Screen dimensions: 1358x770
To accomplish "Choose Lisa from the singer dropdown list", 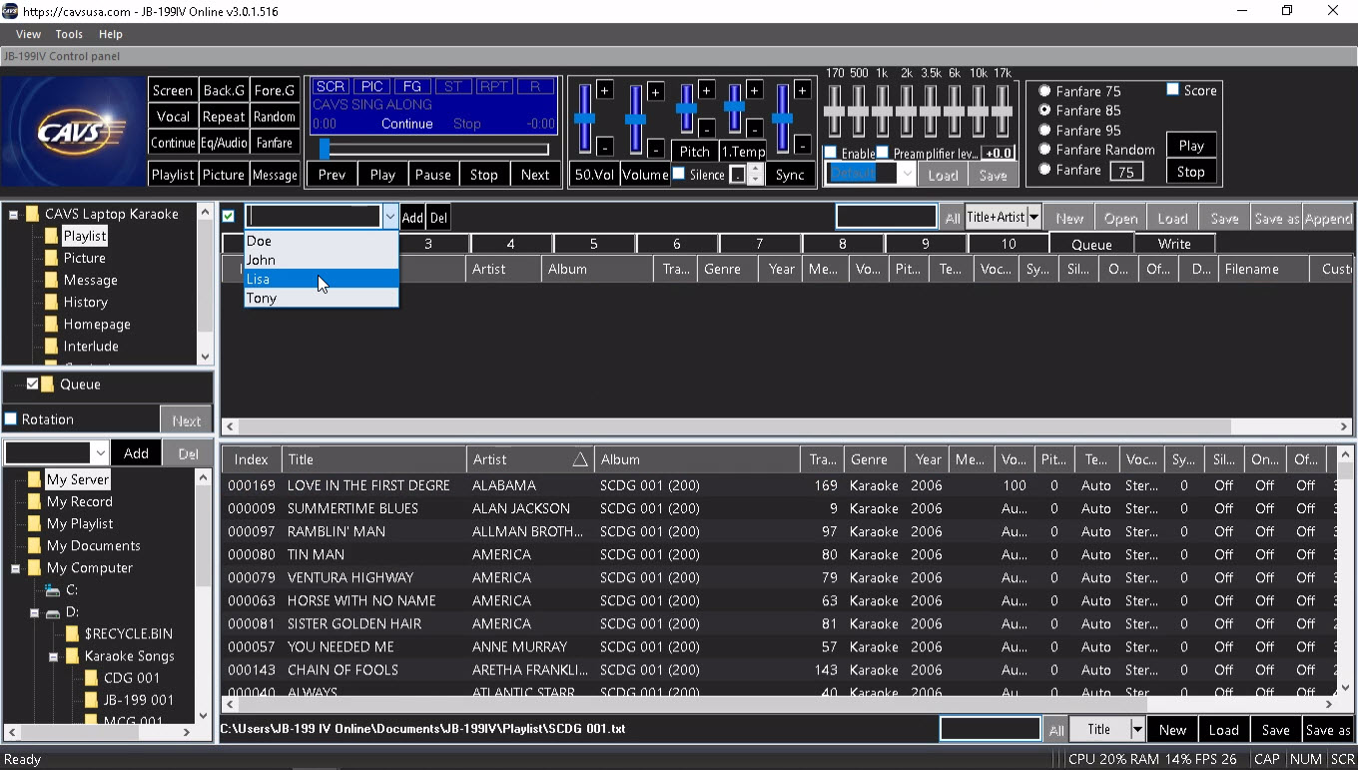I will click(322, 279).
